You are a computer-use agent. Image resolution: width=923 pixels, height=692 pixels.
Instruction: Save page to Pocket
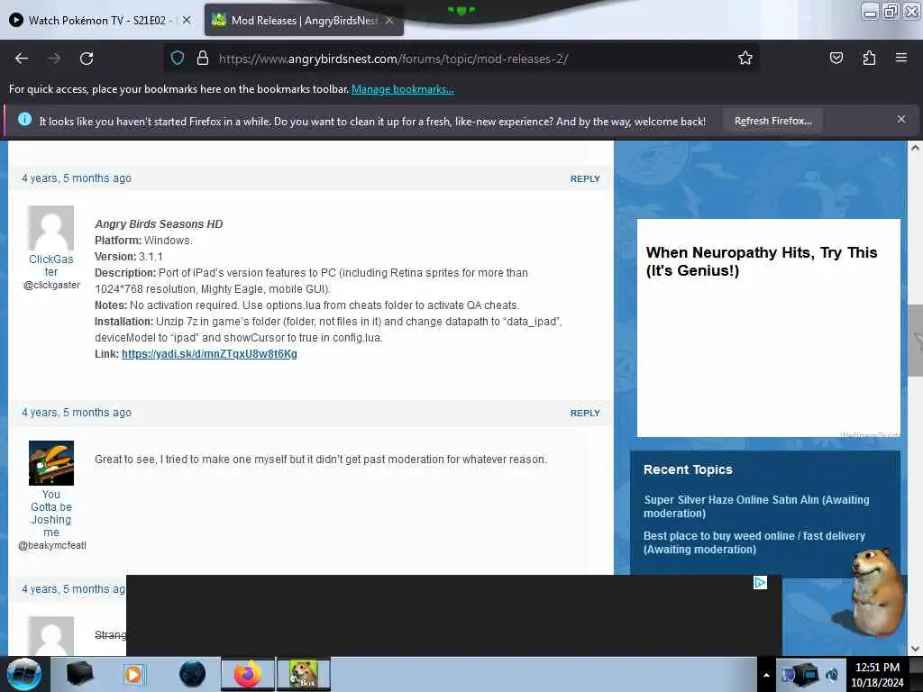836,59
